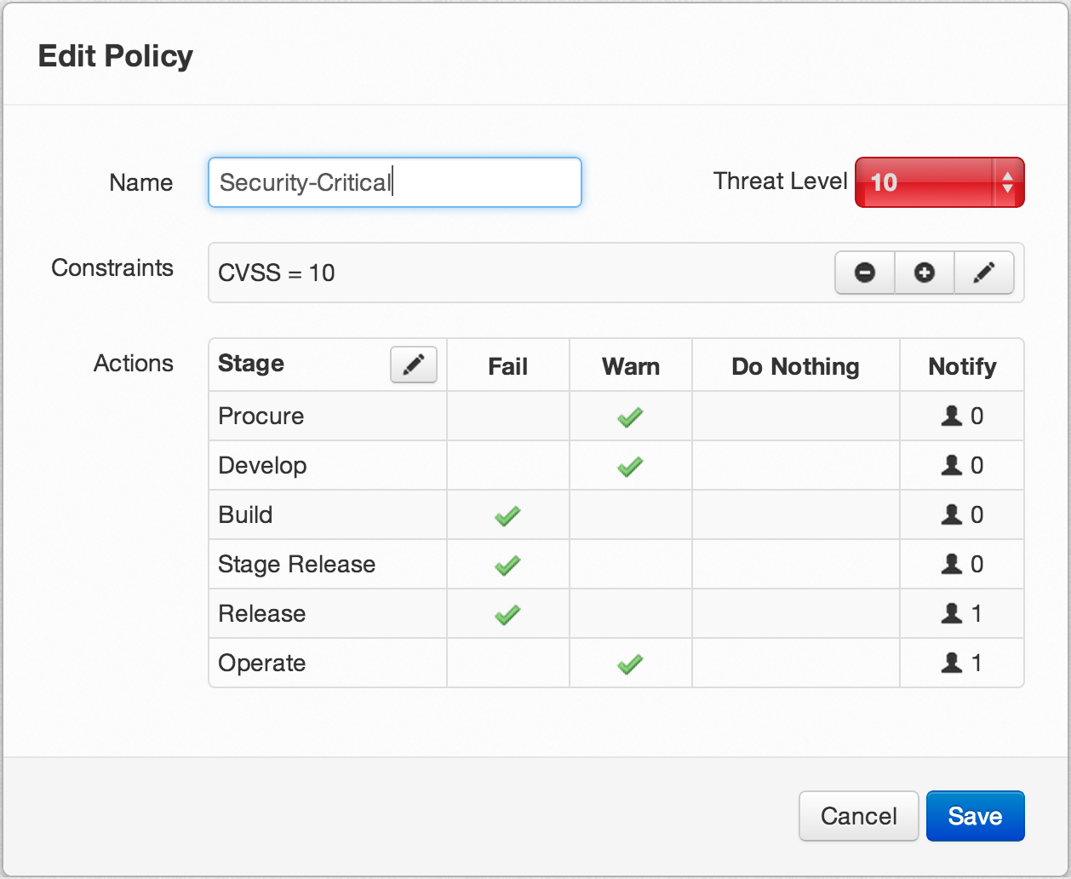Click the Build row notify person icon
This screenshot has width=1071, height=879.
point(952,514)
